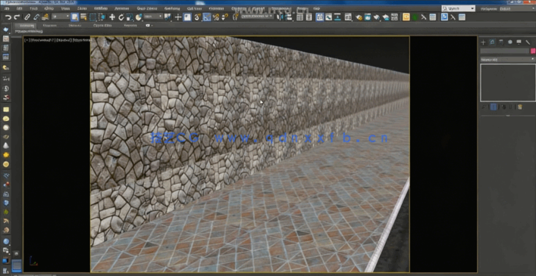Image resolution: width=536 pixels, height=276 pixels.
Task: Open the Modifier List dropdown
Action: coord(508,59)
